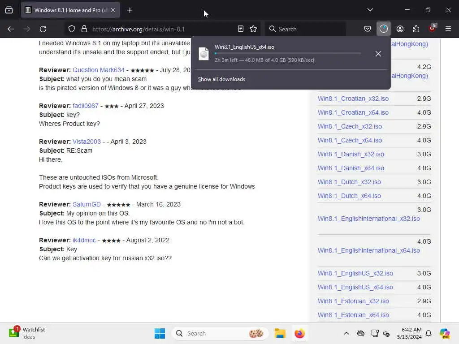Open notification bell in taskbar

(429, 333)
